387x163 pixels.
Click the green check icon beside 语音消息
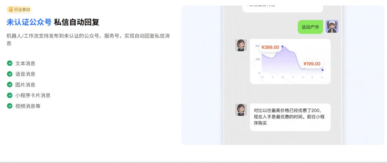9,74
